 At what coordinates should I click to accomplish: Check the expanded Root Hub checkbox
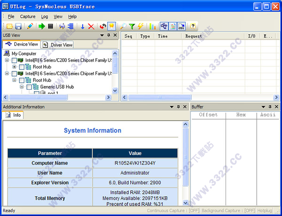[22, 80]
